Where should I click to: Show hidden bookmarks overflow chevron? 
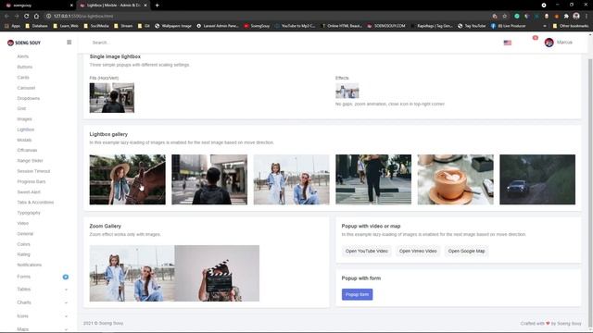click(x=545, y=26)
